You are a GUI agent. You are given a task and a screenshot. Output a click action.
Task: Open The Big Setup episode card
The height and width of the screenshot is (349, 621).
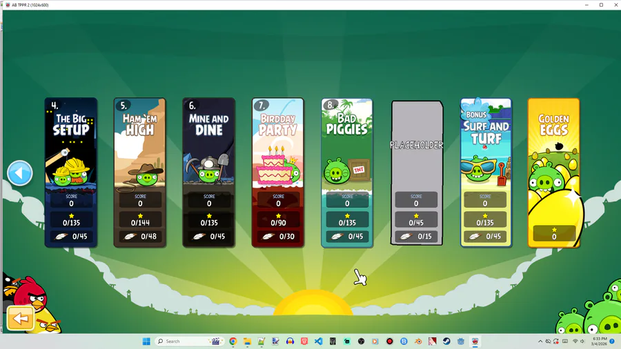[x=71, y=172]
